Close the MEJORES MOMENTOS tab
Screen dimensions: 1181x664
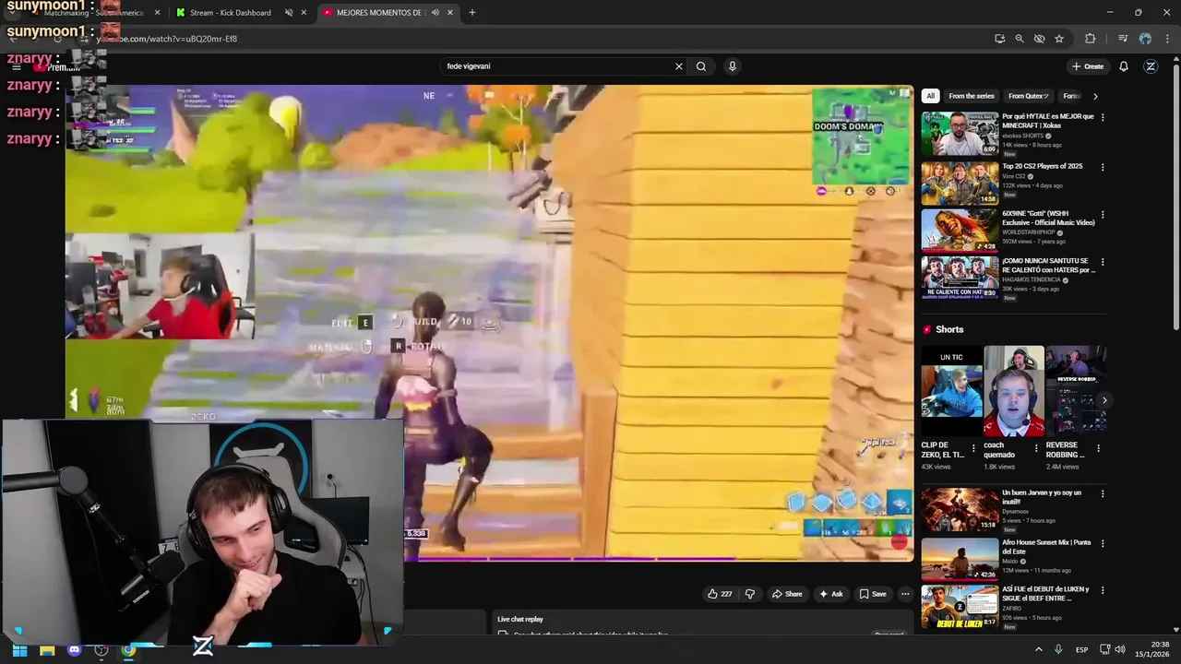[450, 13]
